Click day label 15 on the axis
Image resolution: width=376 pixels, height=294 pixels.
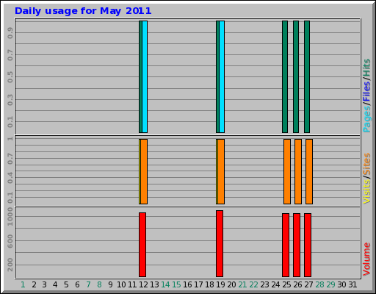click(176, 284)
